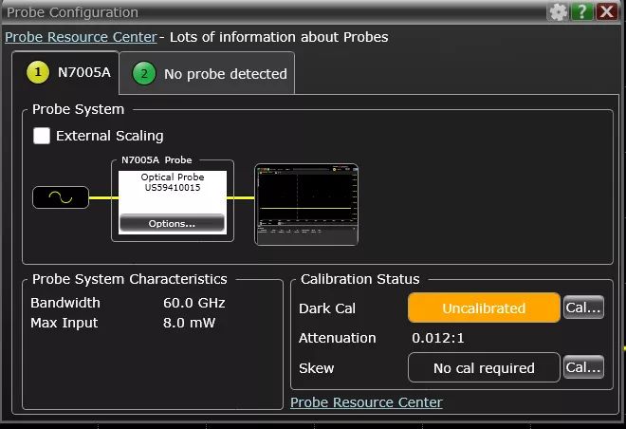Open help with the green question mark

pyautogui.click(x=581, y=11)
